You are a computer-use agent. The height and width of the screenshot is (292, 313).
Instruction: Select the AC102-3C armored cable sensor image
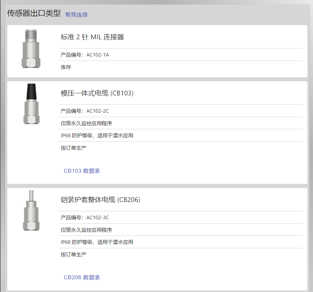point(31,211)
